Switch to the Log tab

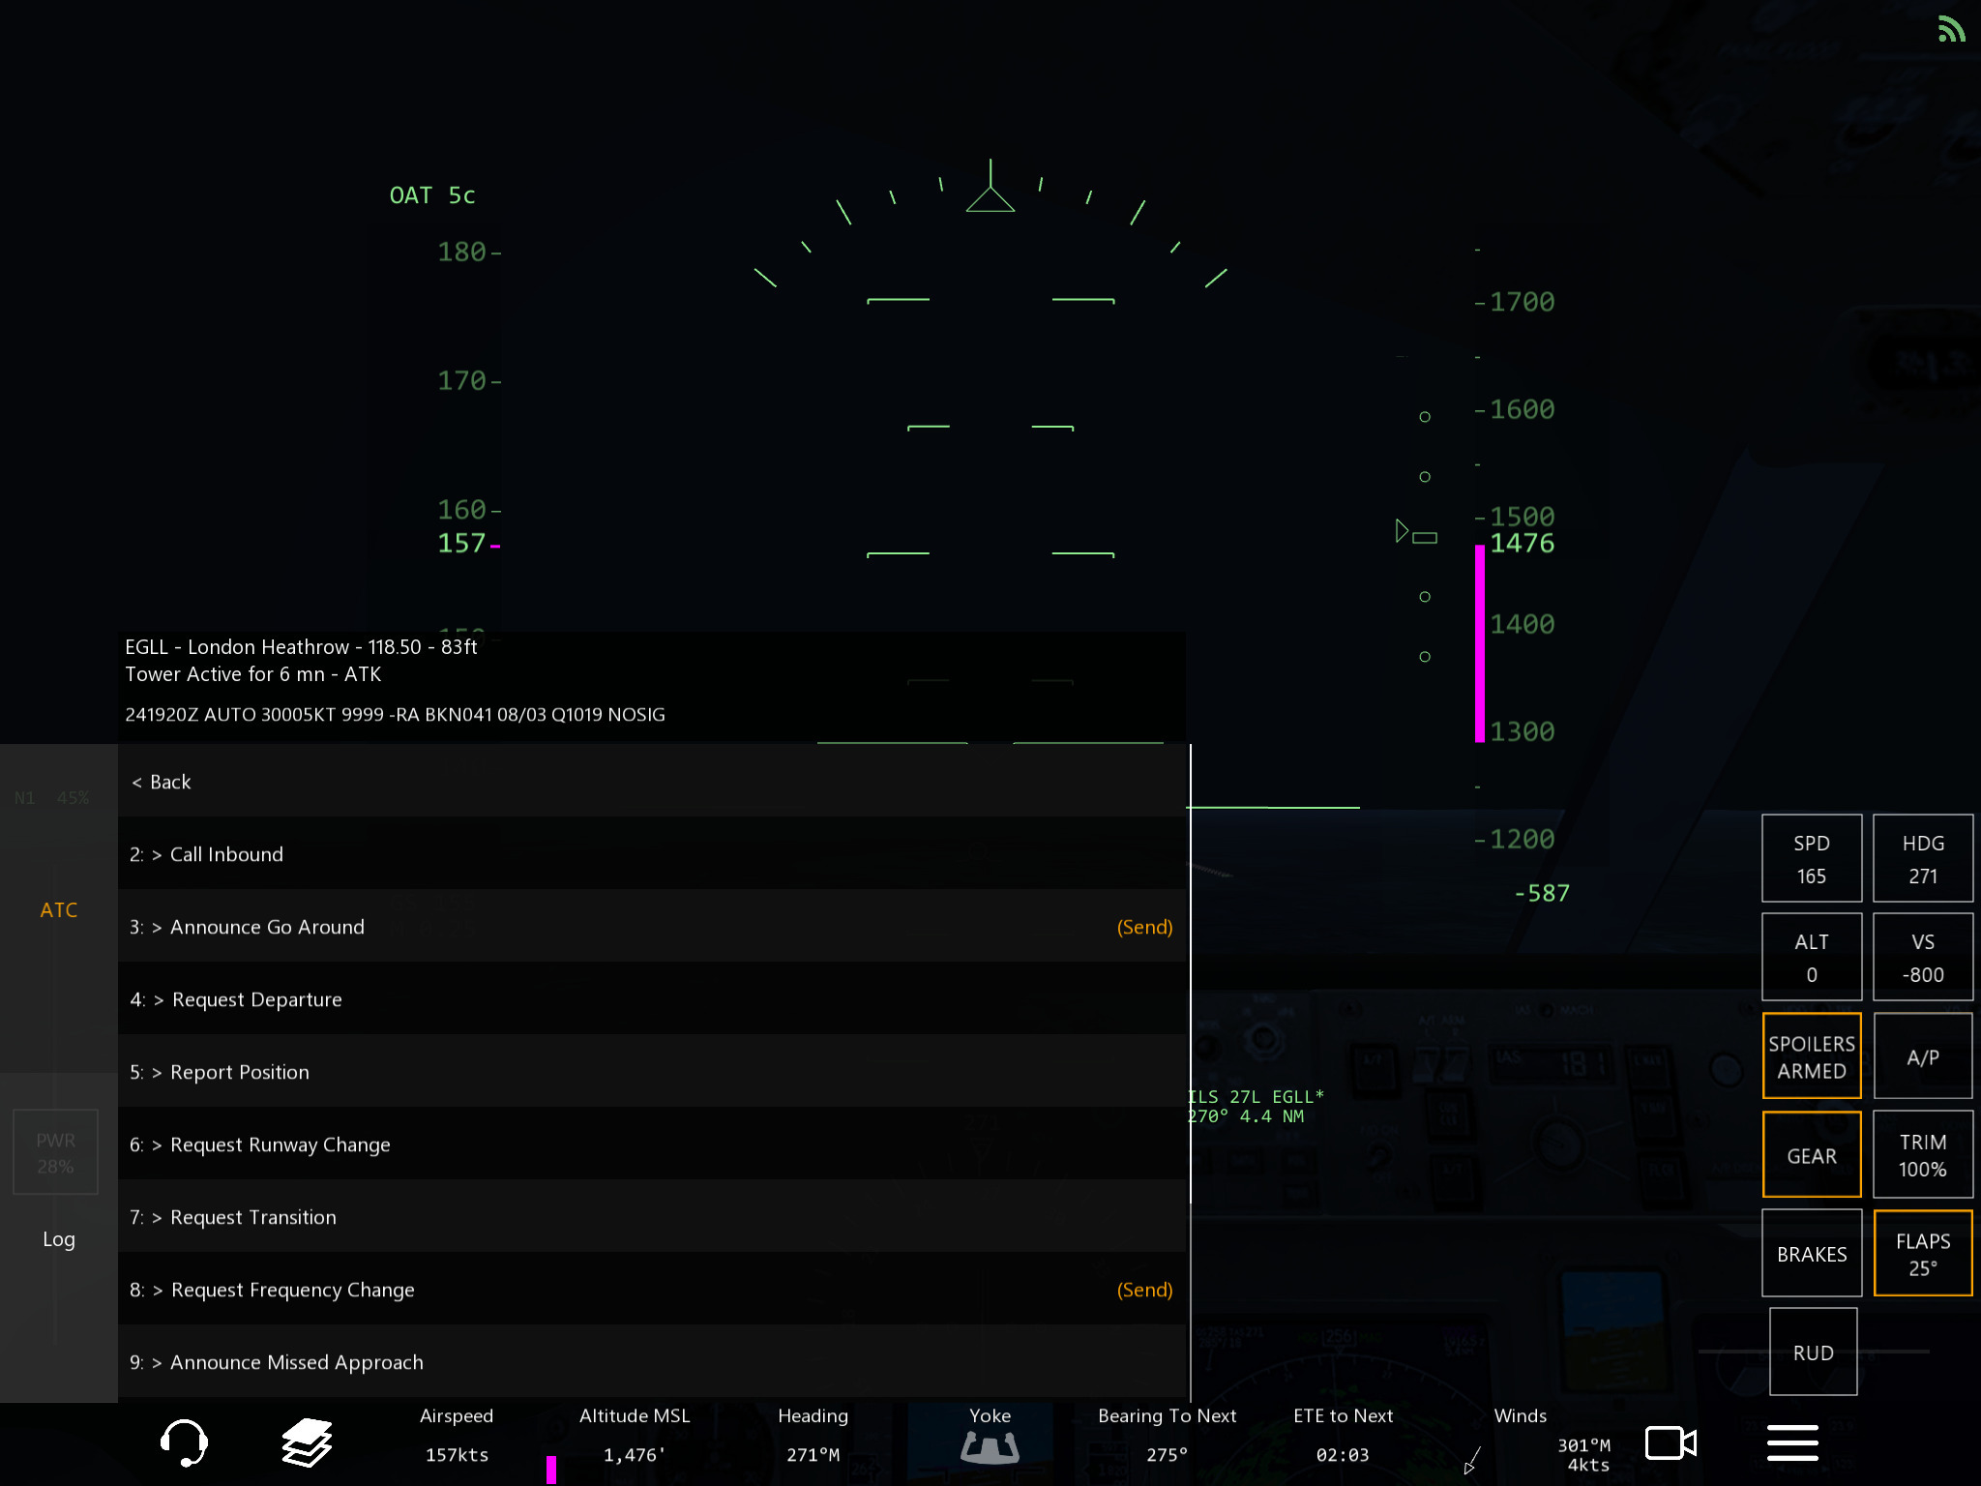58,1239
